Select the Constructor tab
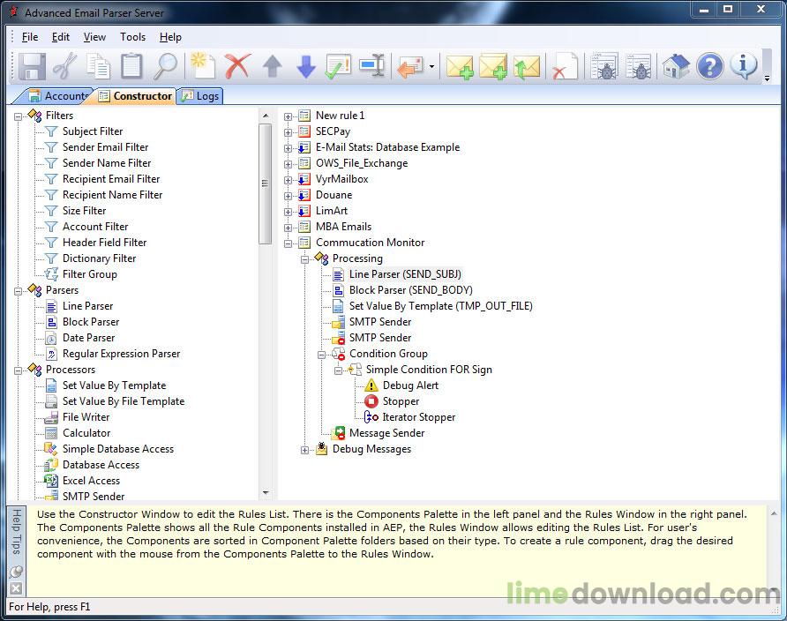The image size is (787, 621). pos(136,96)
